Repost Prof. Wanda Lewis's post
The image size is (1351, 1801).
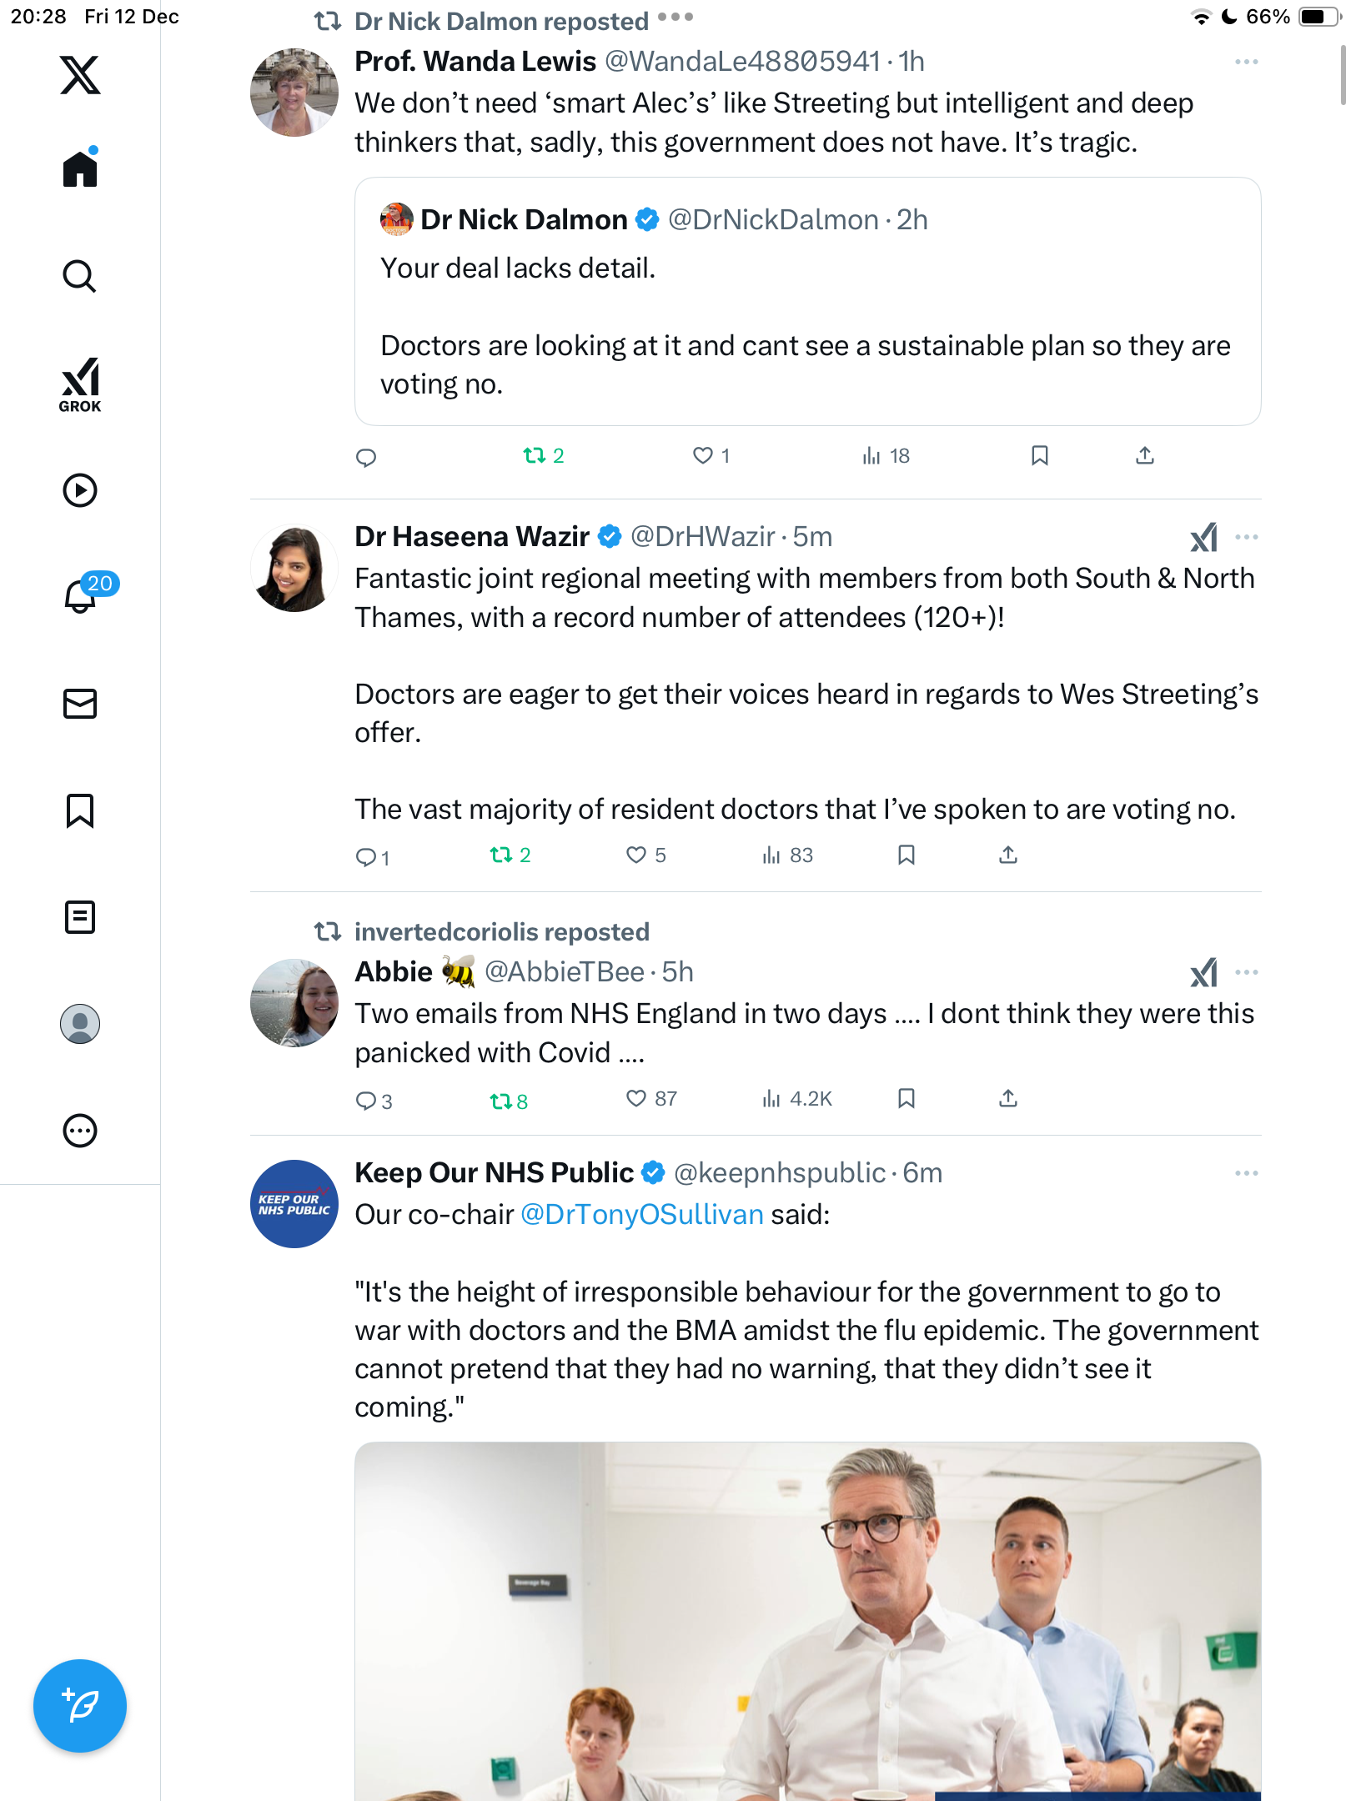535,455
